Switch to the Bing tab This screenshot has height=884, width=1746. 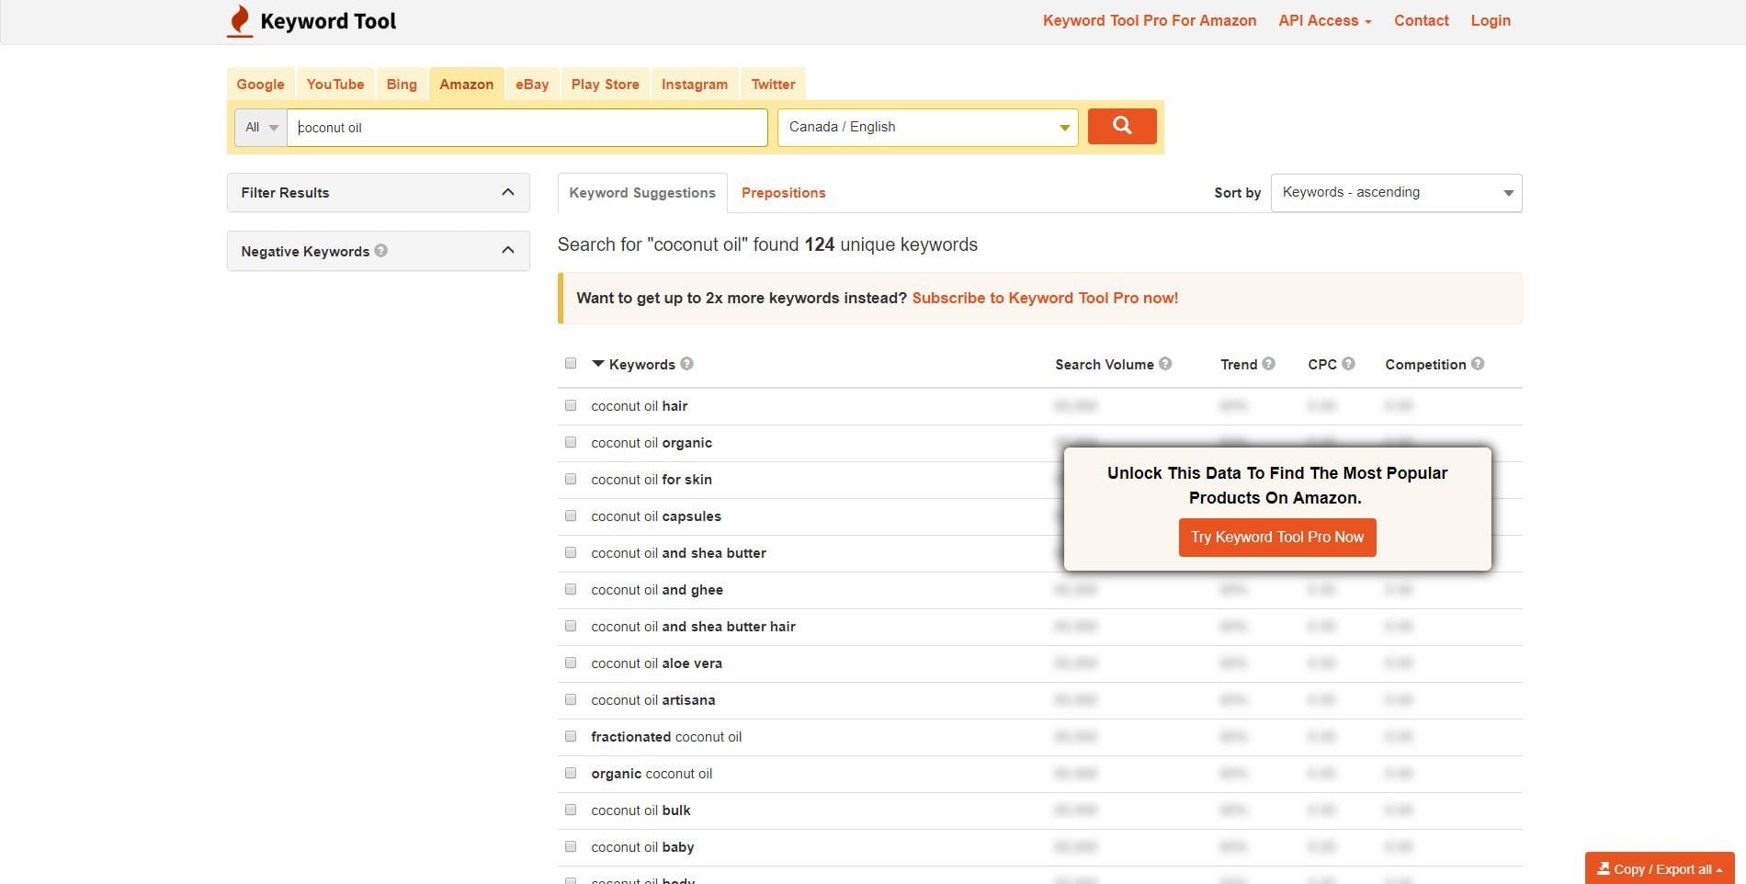tap(402, 85)
